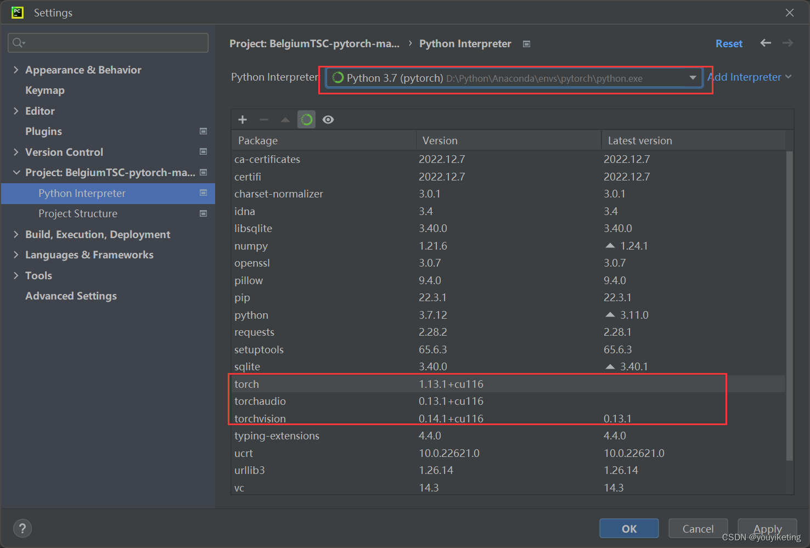
Task: Click the uninstall package minus icon
Action: coord(264,120)
